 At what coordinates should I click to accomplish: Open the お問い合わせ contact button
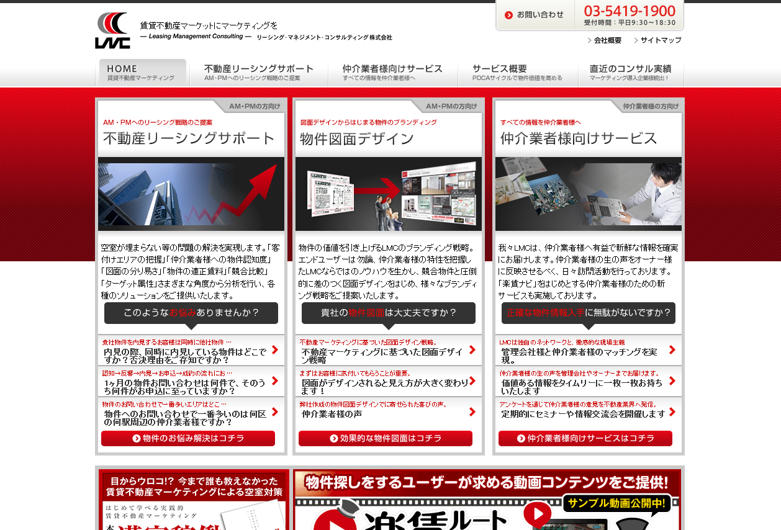[x=535, y=15]
